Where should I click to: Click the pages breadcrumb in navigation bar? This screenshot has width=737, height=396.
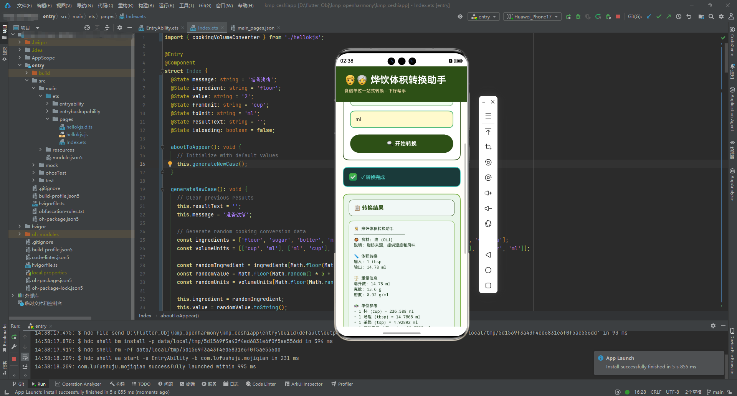point(107,16)
